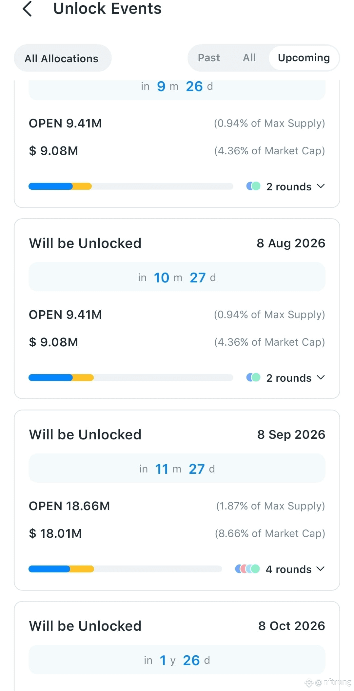
Task: Tap the OPEN 18.66M unlock amount
Action: click(x=69, y=506)
